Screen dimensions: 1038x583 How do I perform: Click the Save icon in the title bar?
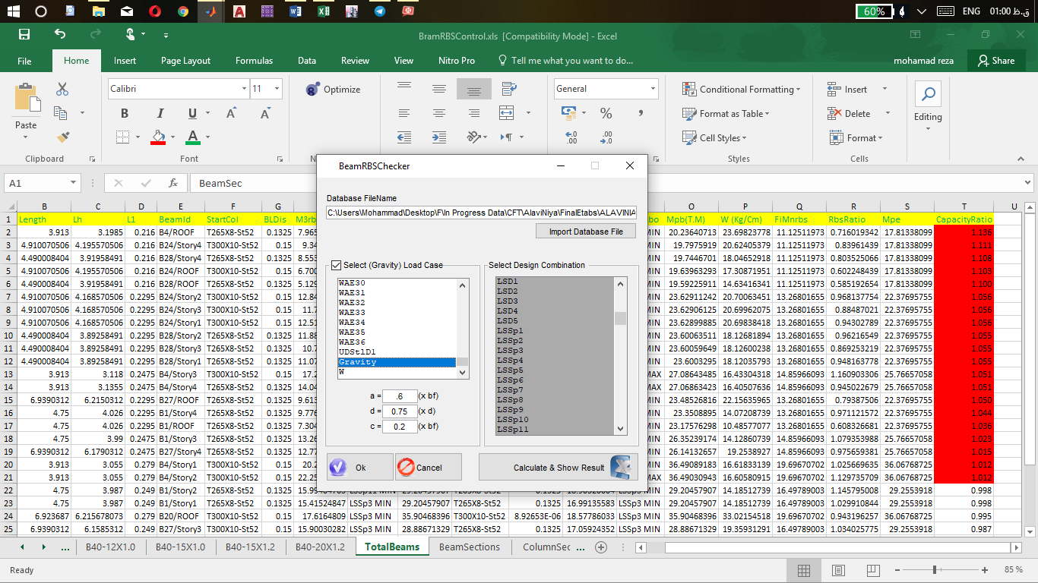coord(24,35)
